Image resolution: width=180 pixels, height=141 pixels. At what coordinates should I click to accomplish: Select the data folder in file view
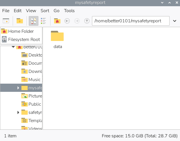pyautogui.click(x=58, y=40)
